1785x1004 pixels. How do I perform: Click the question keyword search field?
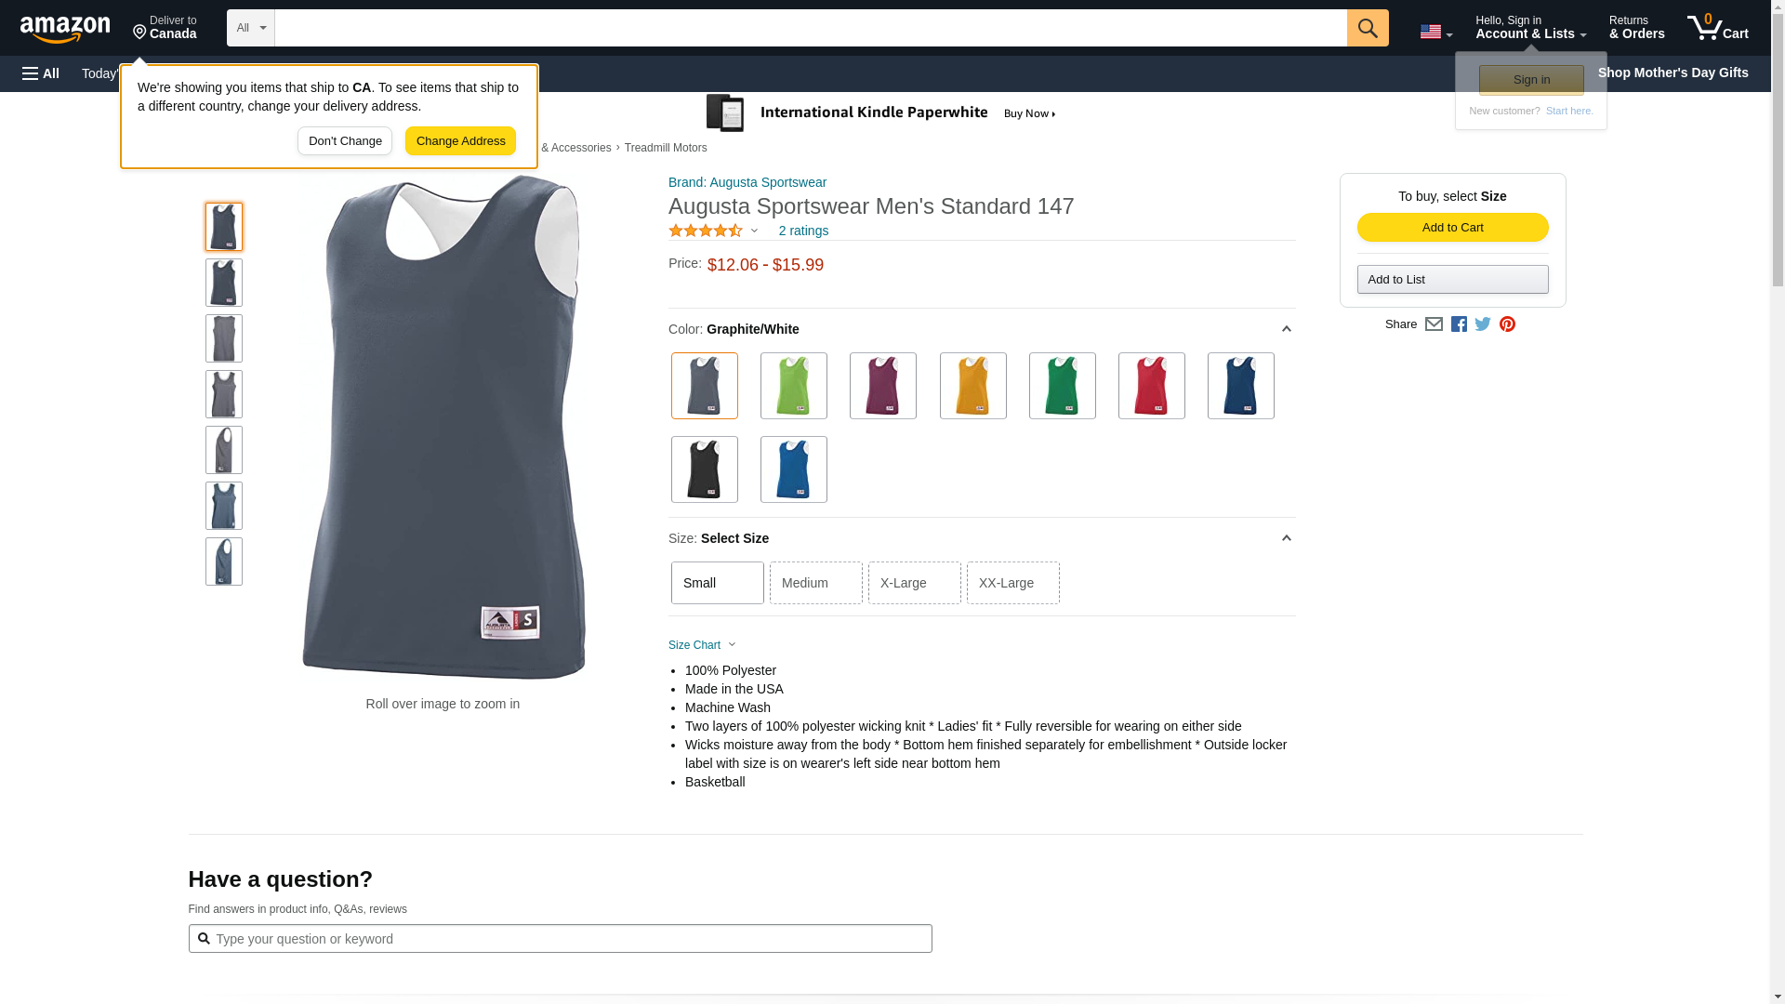point(560,939)
